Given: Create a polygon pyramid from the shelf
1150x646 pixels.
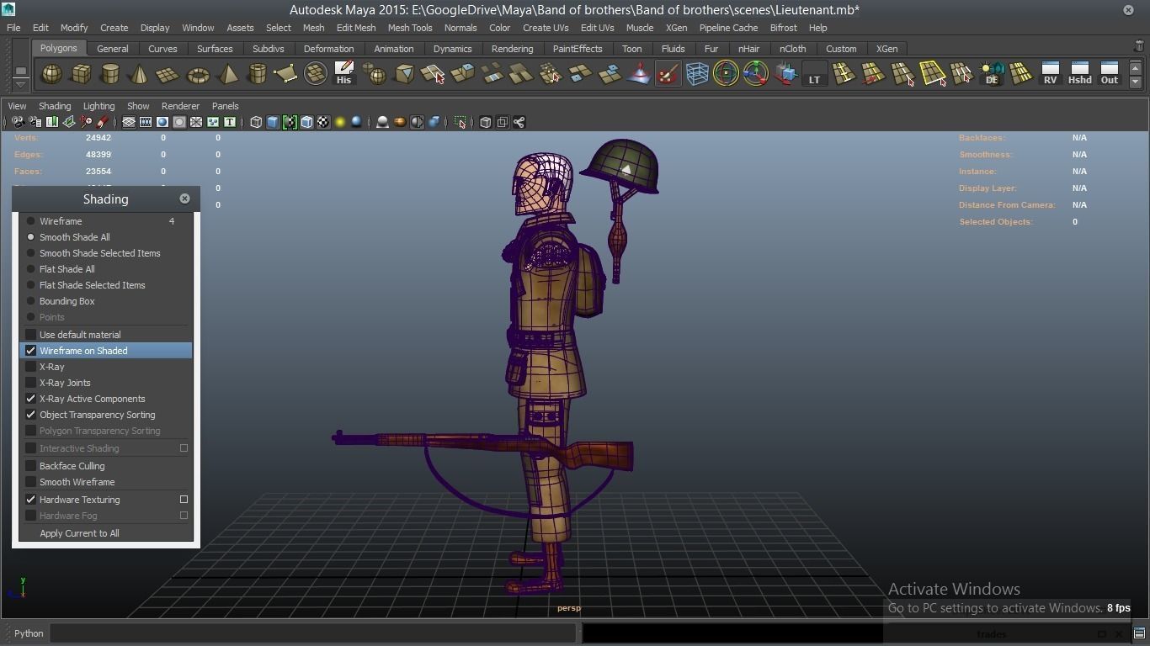Looking at the screenshot, I should pyautogui.click(x=227, y=74).
